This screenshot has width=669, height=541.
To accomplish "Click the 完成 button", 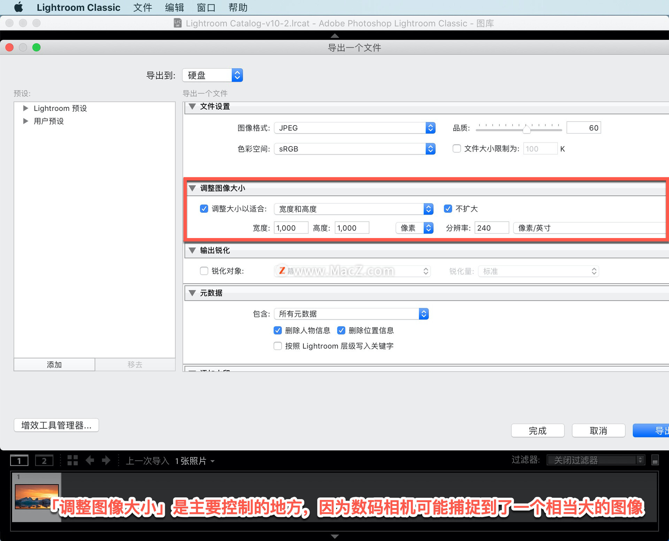I will tap(538, 430).
